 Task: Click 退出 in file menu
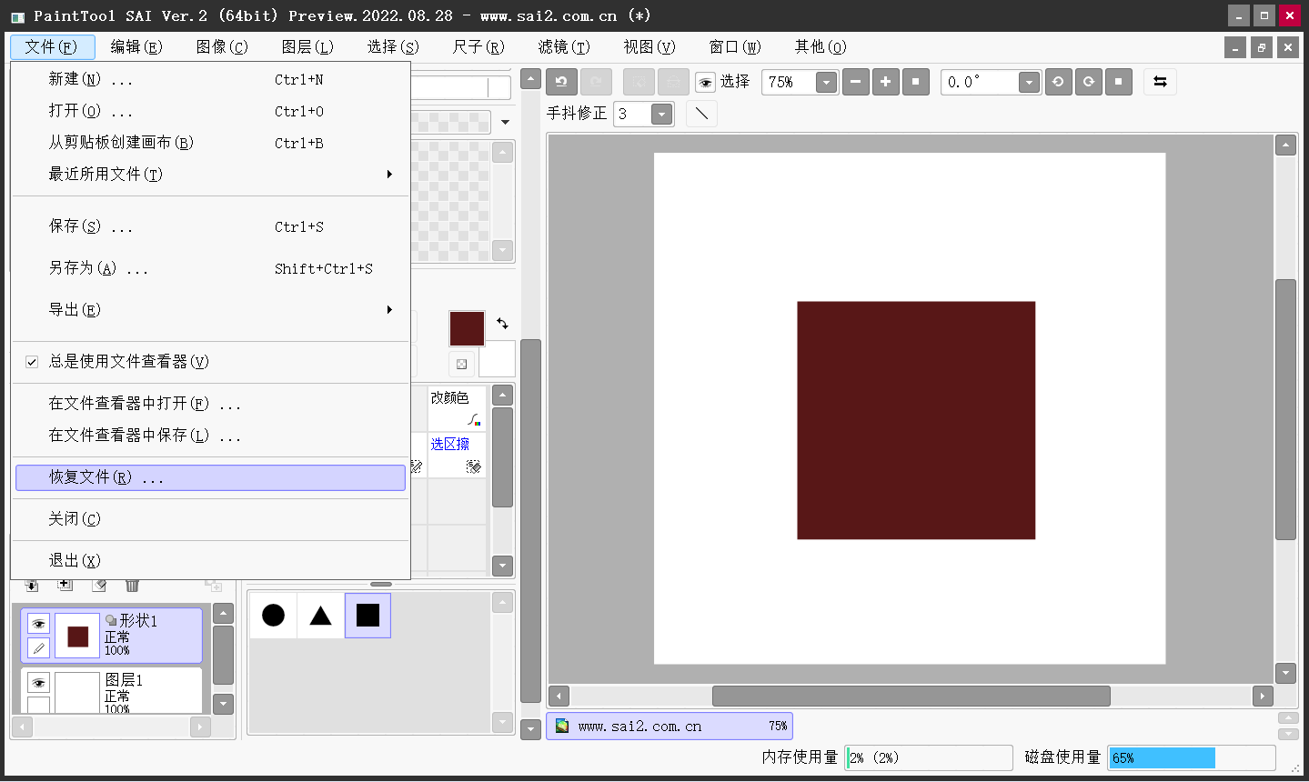(210, 561)
